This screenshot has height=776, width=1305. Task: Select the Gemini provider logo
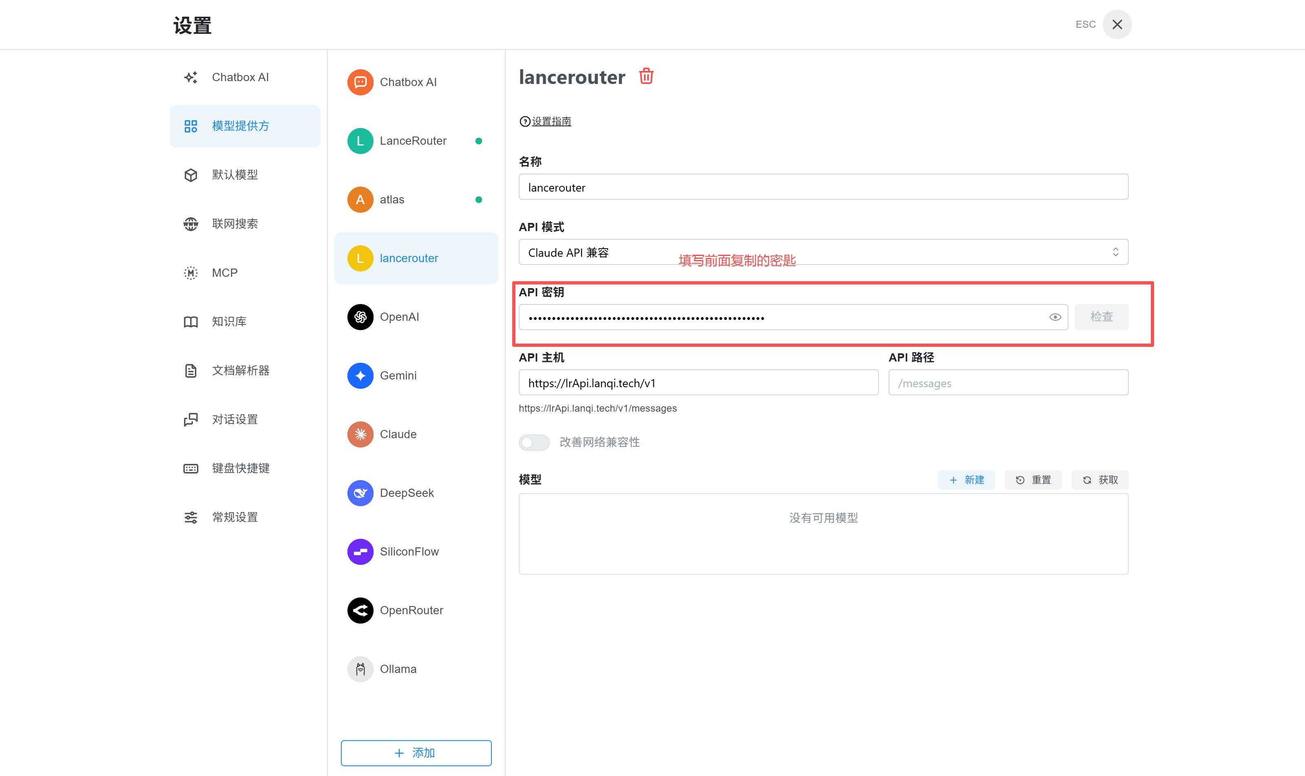coord(360,375)
